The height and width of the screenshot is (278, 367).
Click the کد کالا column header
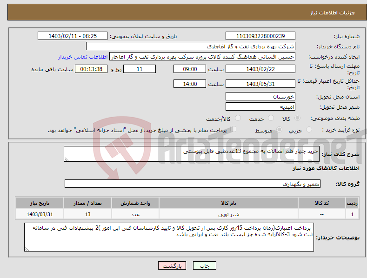point(321,203)
